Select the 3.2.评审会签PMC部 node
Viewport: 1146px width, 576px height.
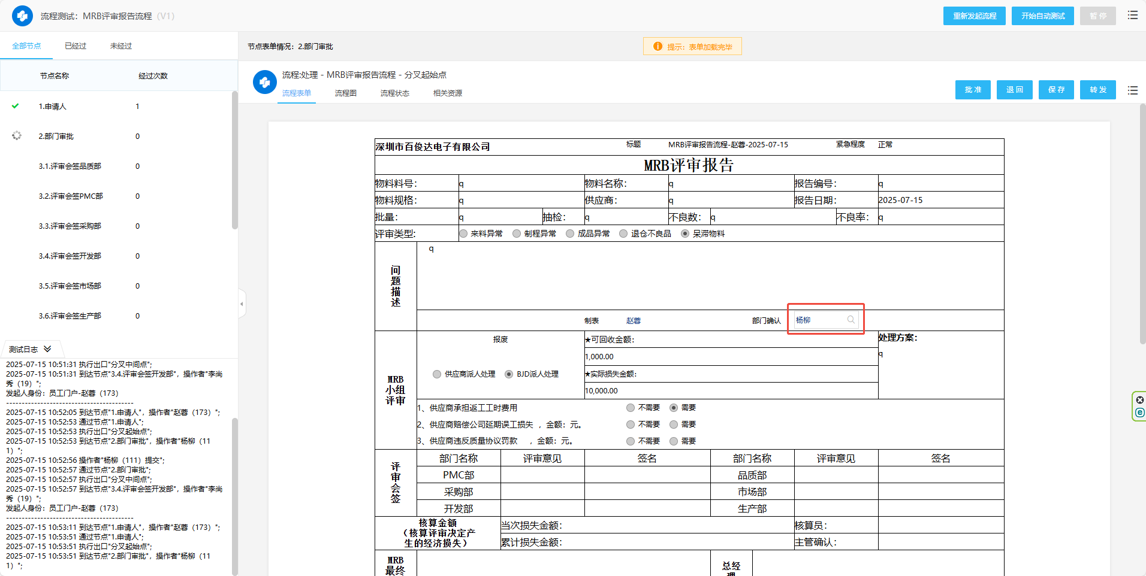click(x=71, y=196)
